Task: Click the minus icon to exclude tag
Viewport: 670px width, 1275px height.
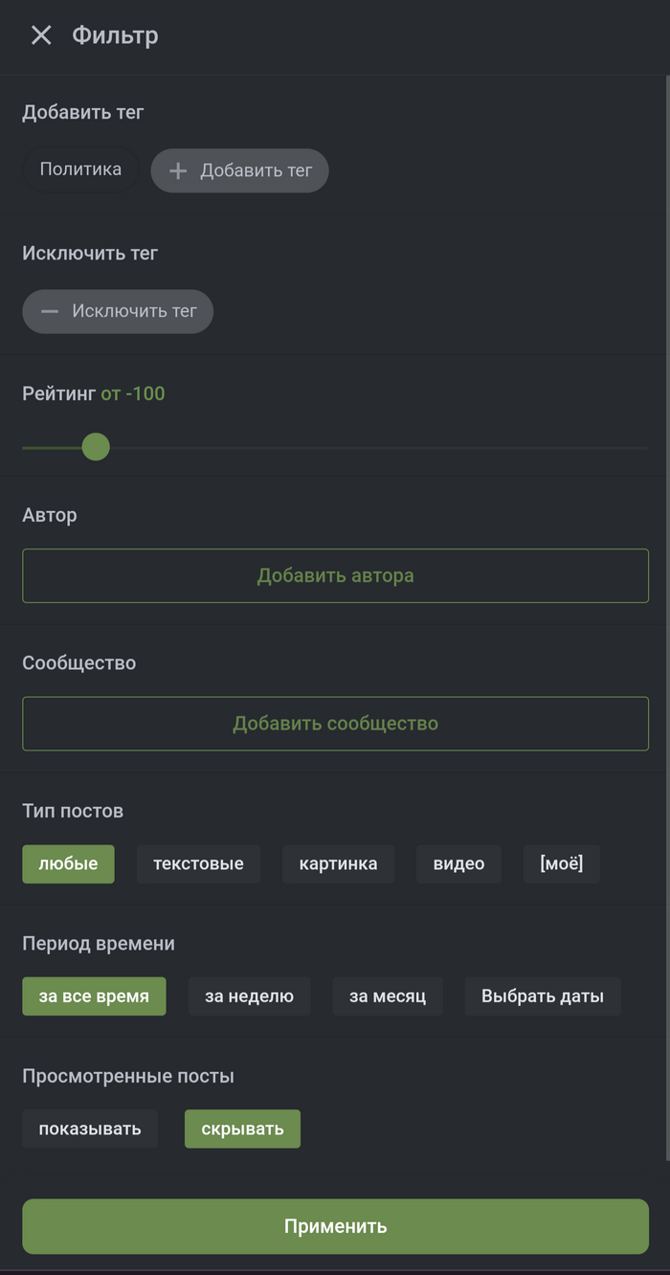Action: (x=50, y=311)
